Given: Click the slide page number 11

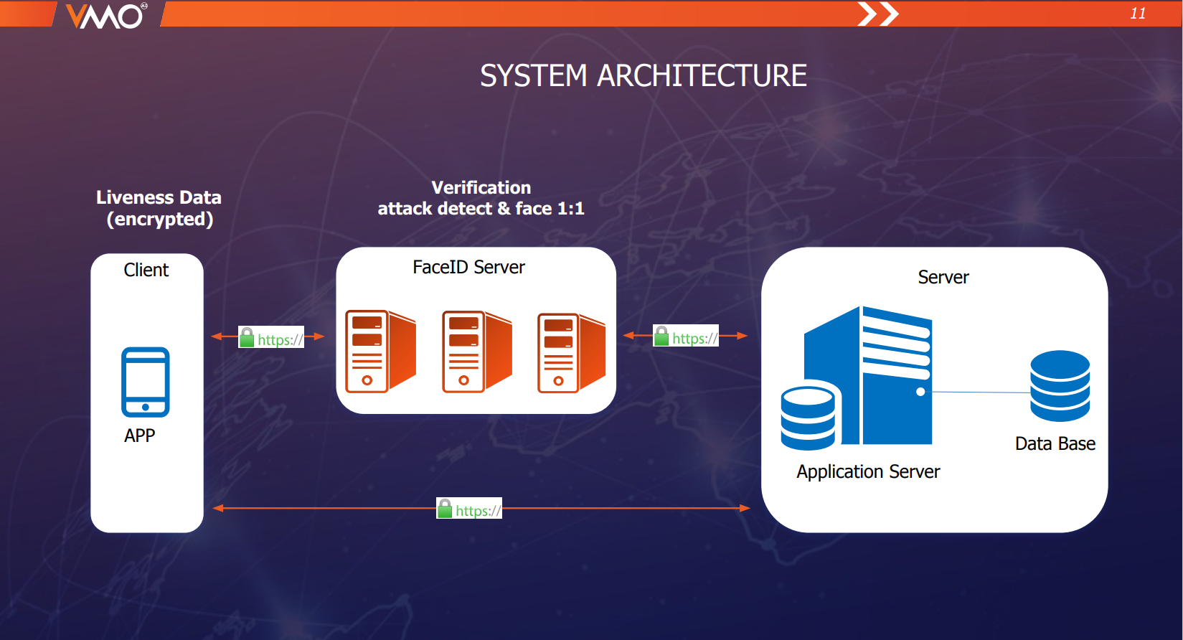Looking at the screenshot, I should (x=1138, y=14).
